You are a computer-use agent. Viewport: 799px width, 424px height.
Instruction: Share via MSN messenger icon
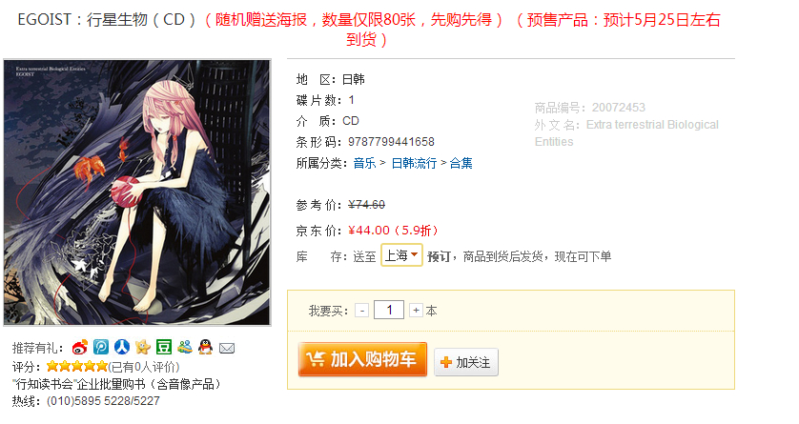184,347
